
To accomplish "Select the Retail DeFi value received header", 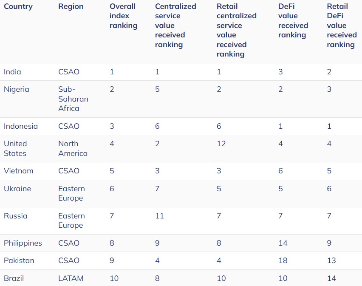I will click(x=342, y=25).
